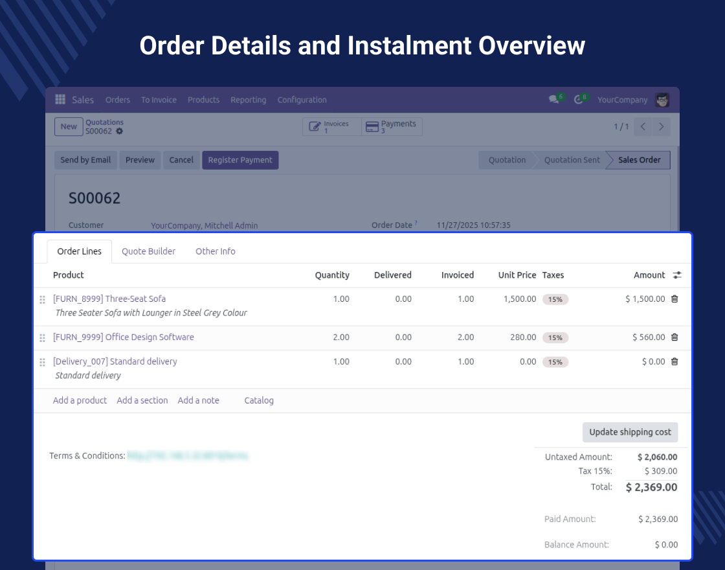This screenshot has width=725, height=570.
Task: Go to previous record arrow
Action: [x=643, y=127]
